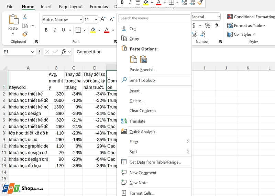Open the File tab
This screenshot has width=275, height=196.
(x=10, y=7)
